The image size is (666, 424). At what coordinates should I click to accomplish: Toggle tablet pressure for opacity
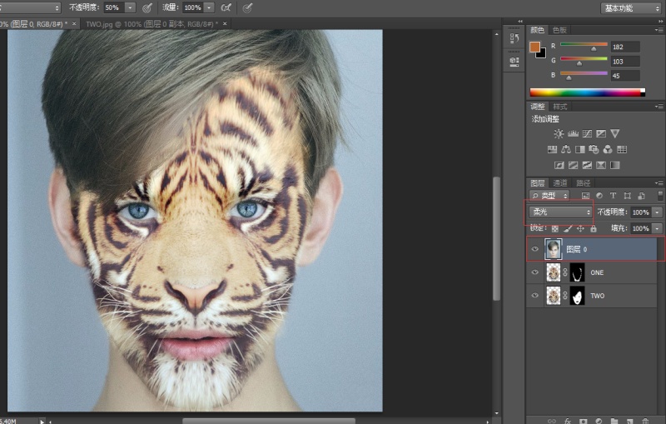[147, 7]
